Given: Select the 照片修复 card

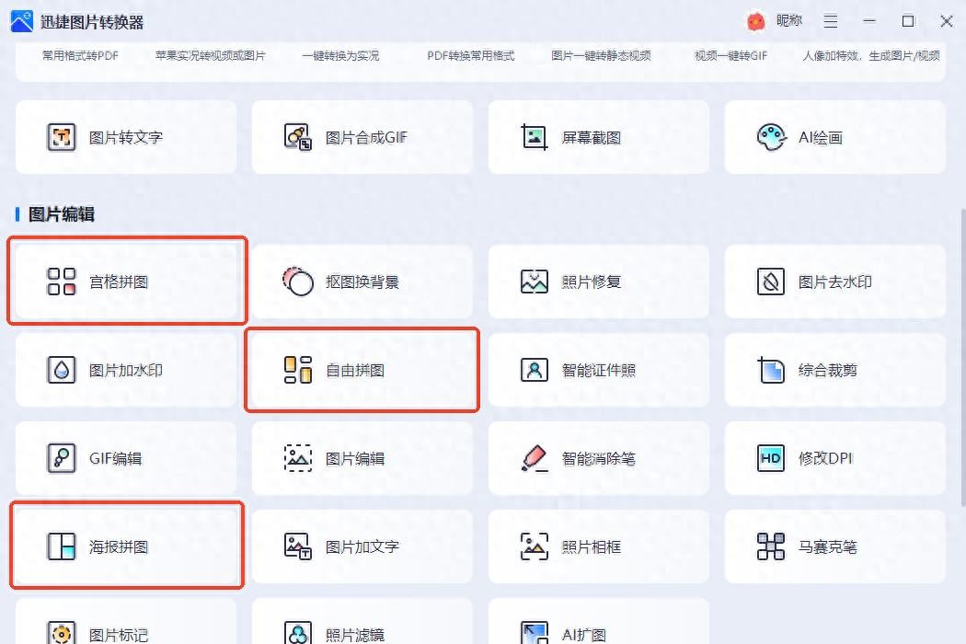Looking at the screenshot, I should [x=598, y=282].
